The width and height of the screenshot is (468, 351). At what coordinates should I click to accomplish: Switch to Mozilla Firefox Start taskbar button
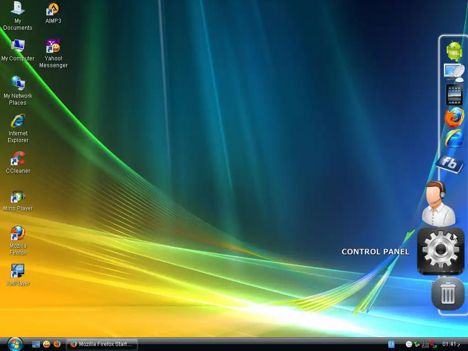click(x=101, y=344)
